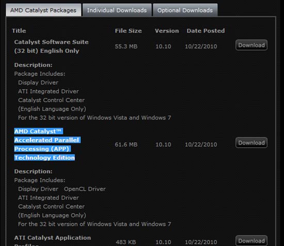Screen dimensions: 284x246
Task: Open the Individual Downloads tab
Action: pos(117,10)
